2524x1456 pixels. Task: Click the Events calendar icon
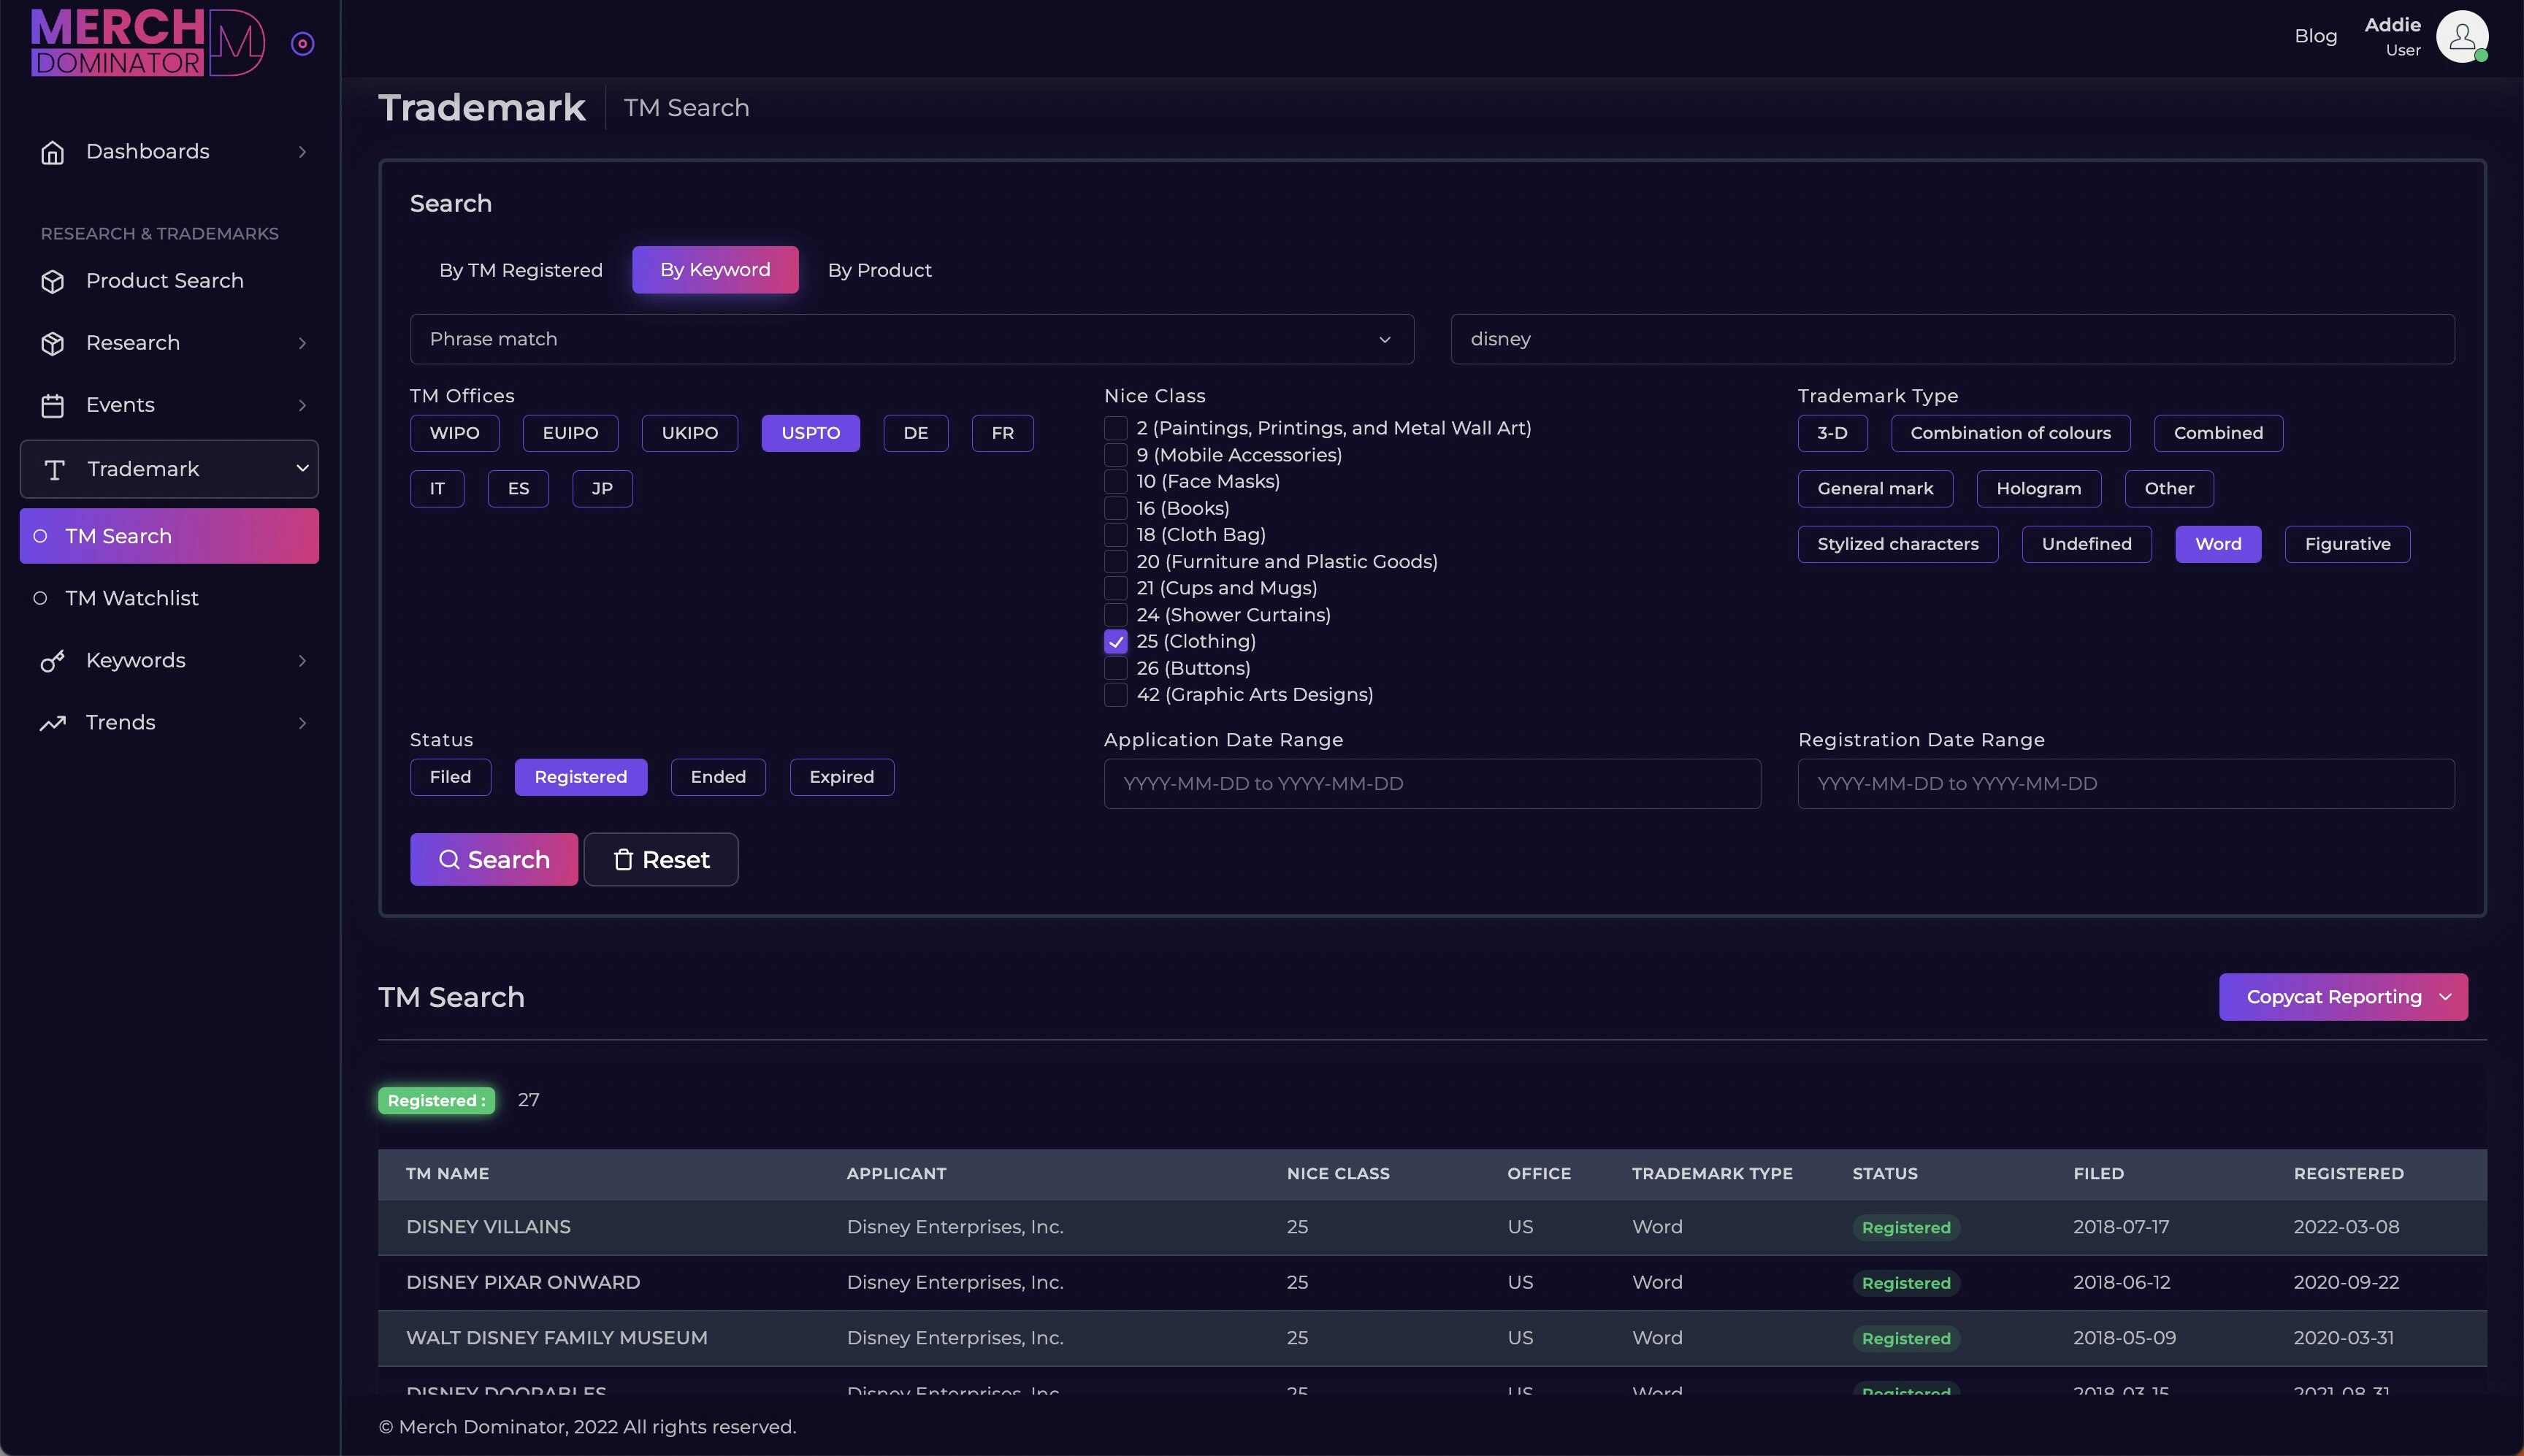(53, 405)
